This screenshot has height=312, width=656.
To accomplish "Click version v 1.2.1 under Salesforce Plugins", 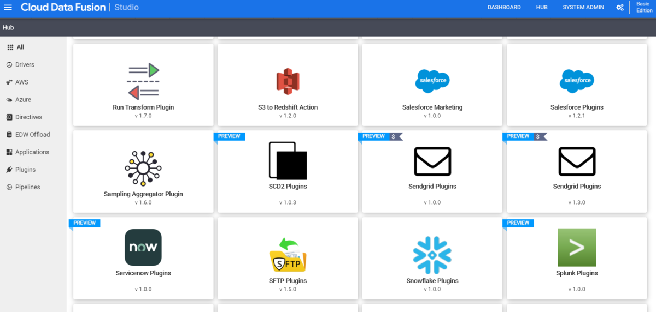I will pyautogui.click(x=577, y=116).
